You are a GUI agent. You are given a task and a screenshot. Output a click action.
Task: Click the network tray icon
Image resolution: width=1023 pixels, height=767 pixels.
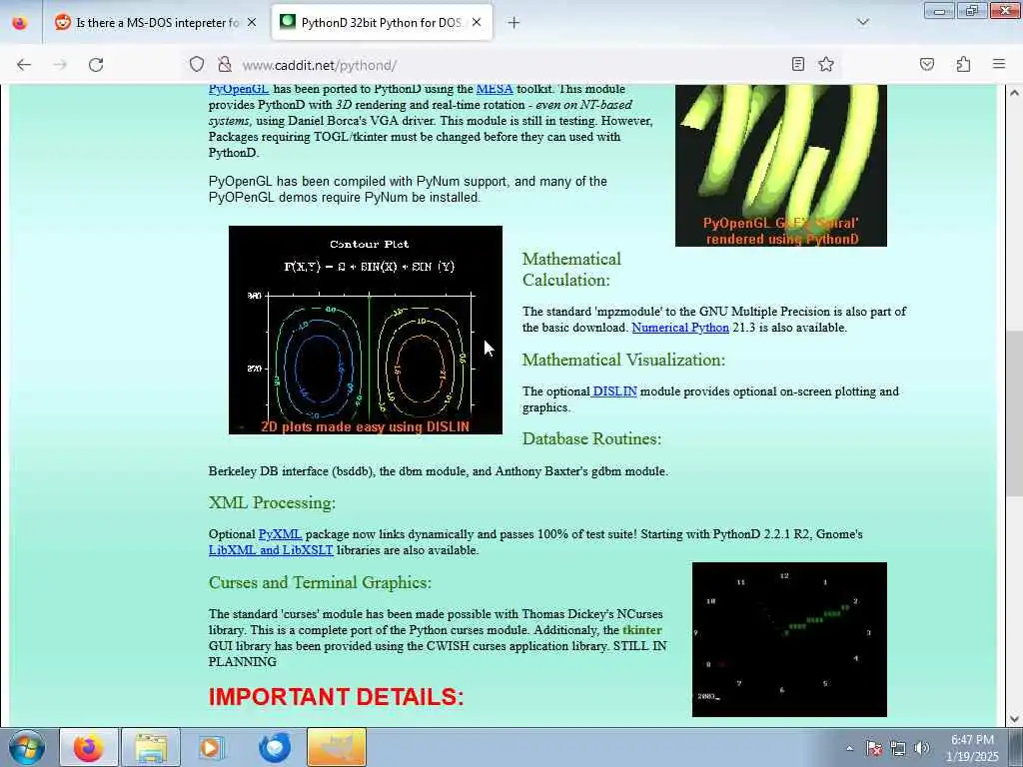point(898,748)
